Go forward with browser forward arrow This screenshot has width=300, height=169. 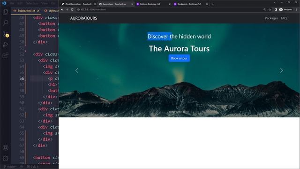[67, 9]
